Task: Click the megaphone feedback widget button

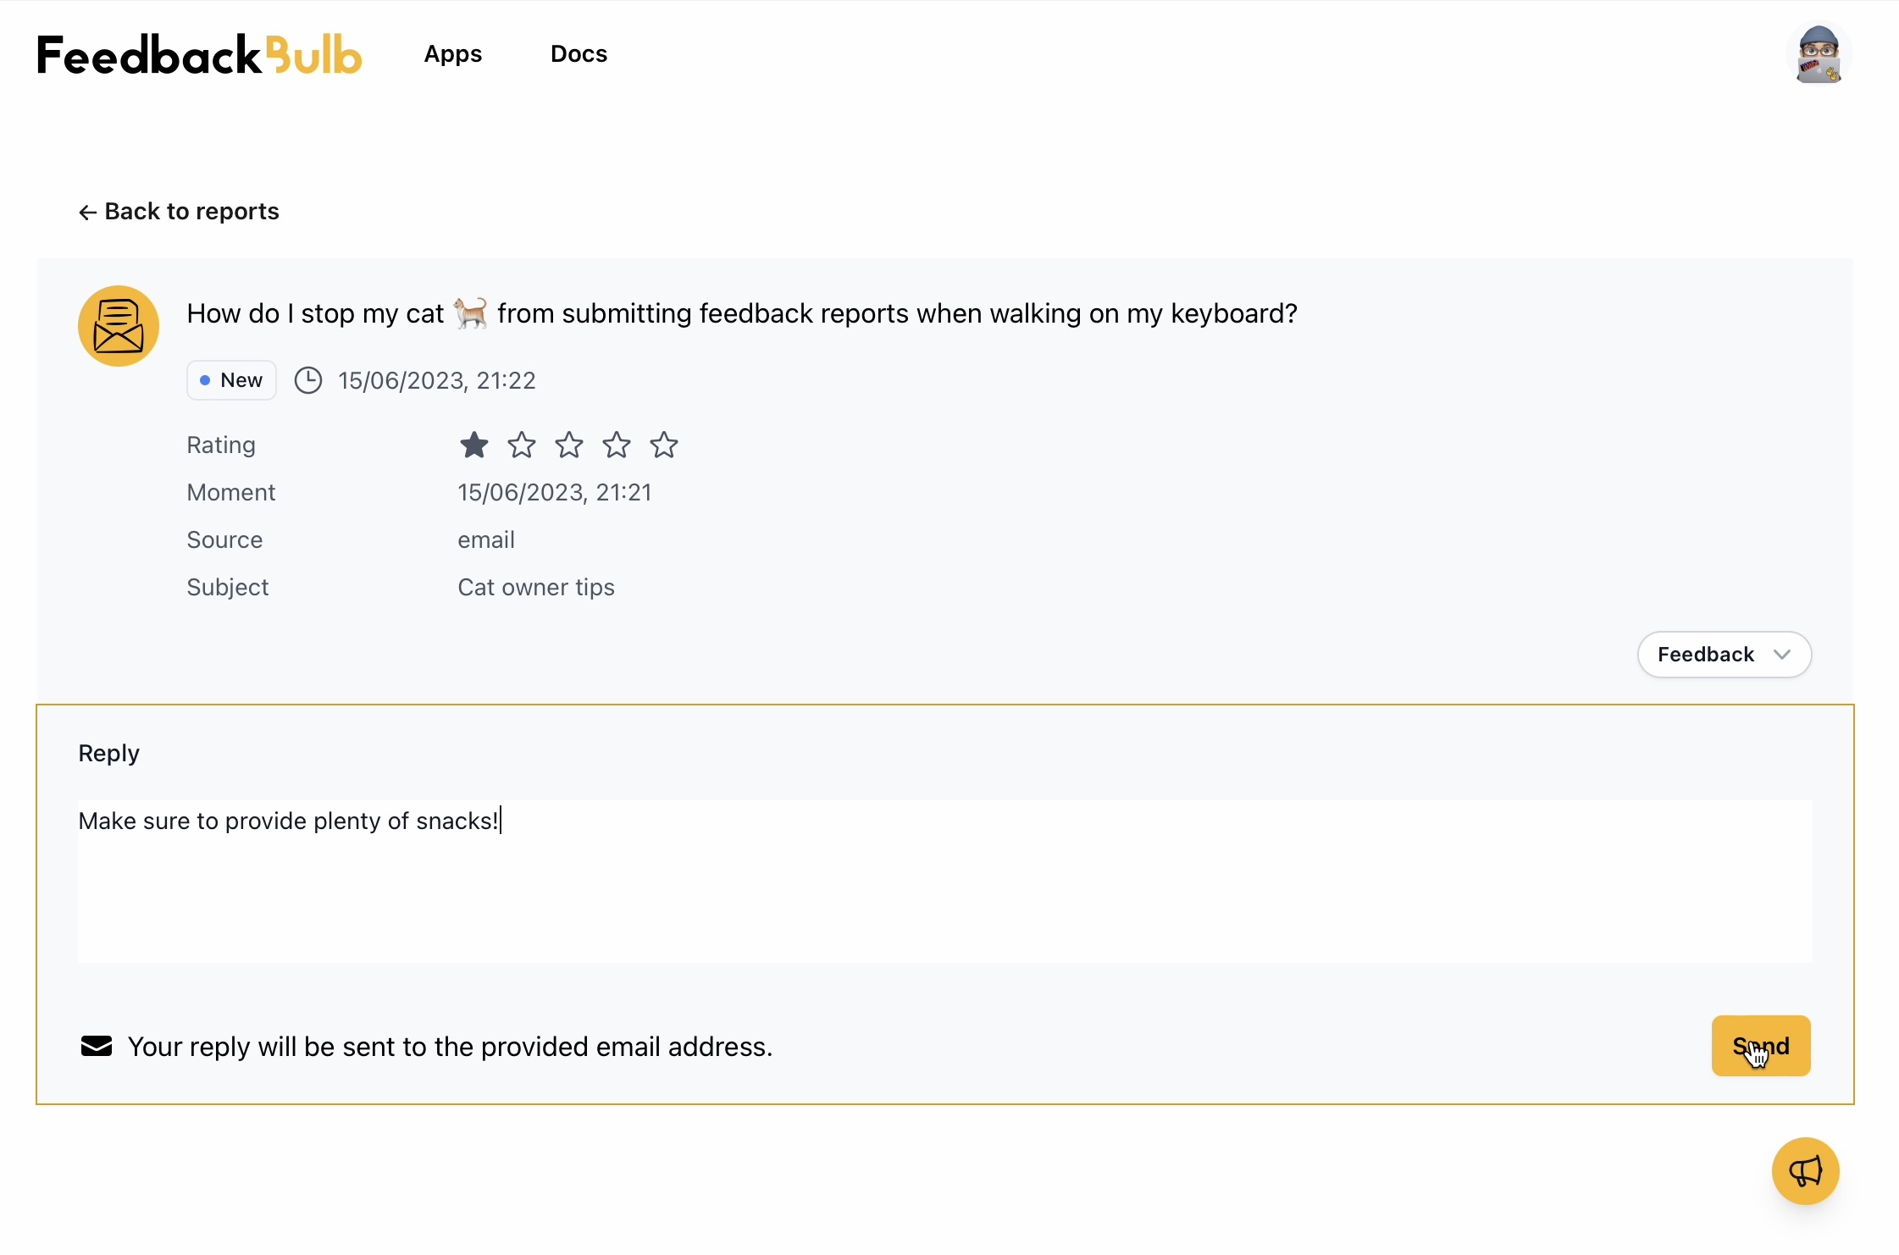Action: pos(1805,1171)
